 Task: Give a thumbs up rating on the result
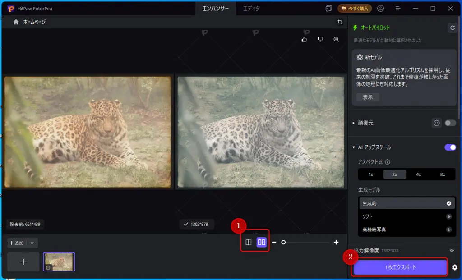pyautogui.click(x=304, y=39)
